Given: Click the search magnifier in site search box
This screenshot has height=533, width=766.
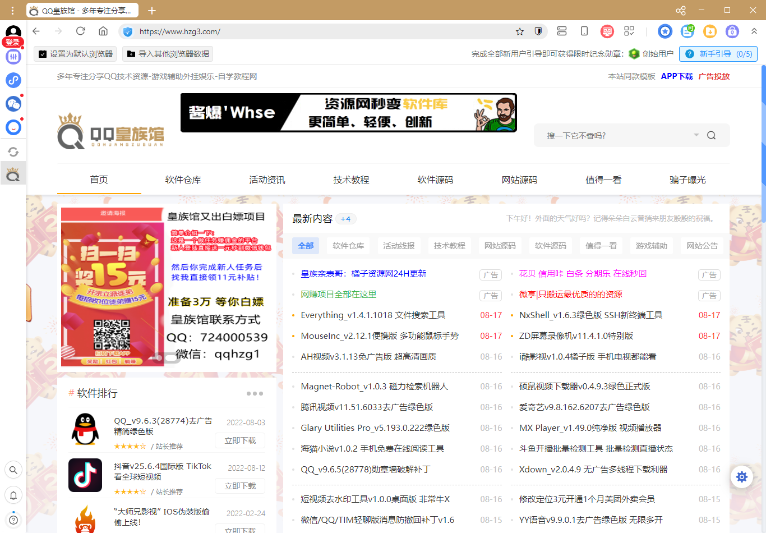Looking at the screenshot, I should pyautogui.click(x=711, y=135).
